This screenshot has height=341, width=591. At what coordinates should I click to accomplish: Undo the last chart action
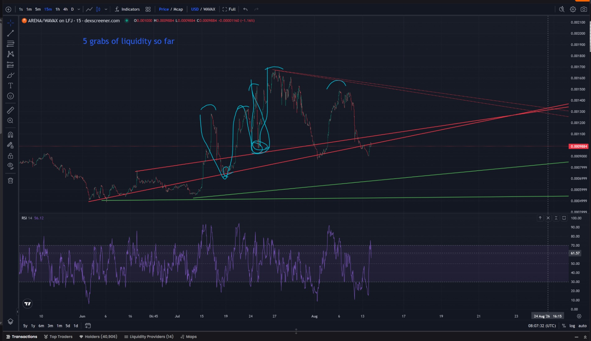245,9
